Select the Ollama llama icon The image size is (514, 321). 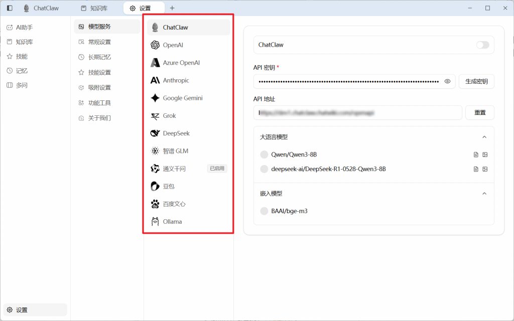pyautogui.click(x=155, y=222)
